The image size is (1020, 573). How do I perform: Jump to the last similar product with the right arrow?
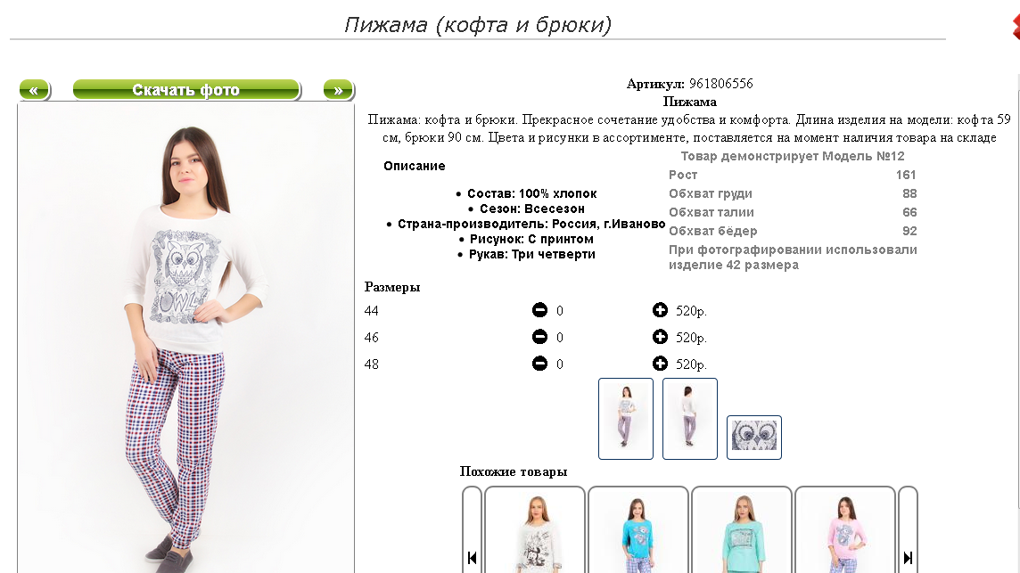point(908,557)
